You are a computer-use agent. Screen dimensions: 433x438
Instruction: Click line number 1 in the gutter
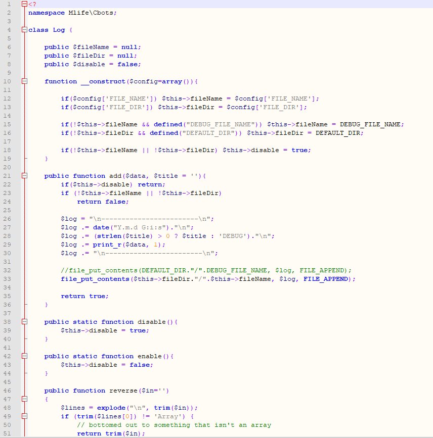[9, 4]
